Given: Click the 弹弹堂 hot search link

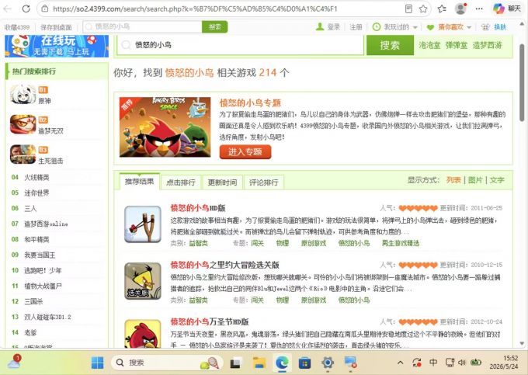Looking at the screenshot, I should pyautogui.click(x=457, y=45).
